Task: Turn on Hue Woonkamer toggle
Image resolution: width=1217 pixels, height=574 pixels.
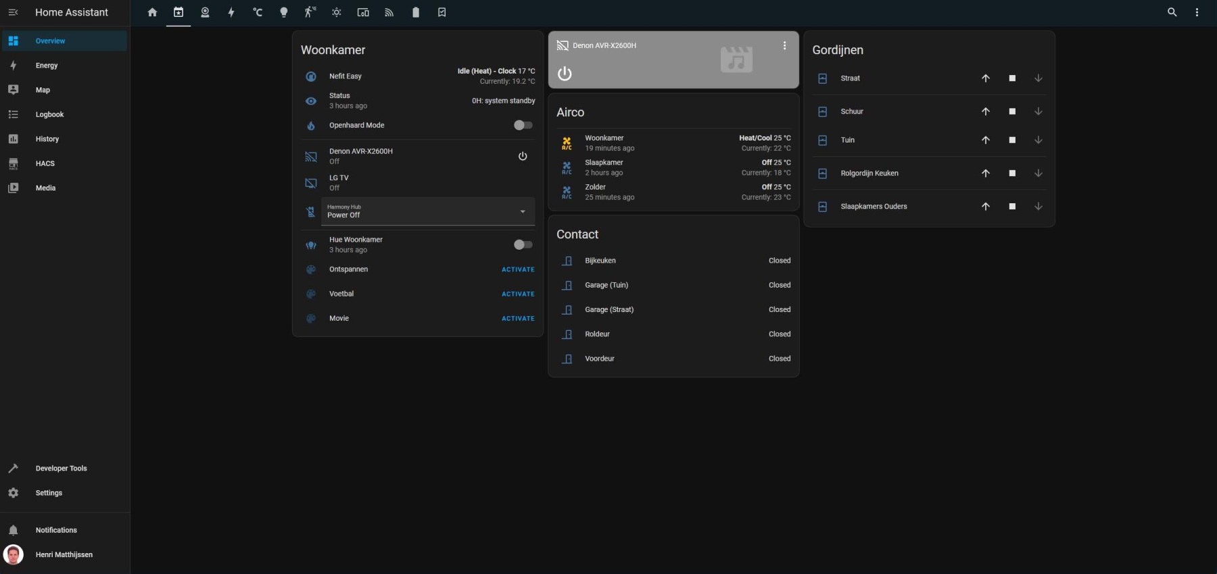Action: pyautogui.click(x=523, y=244)
